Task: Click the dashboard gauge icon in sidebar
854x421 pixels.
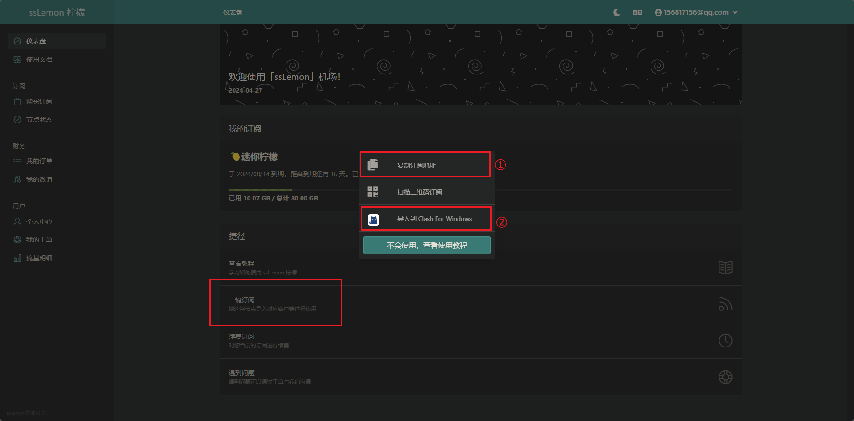Action: 17,41
